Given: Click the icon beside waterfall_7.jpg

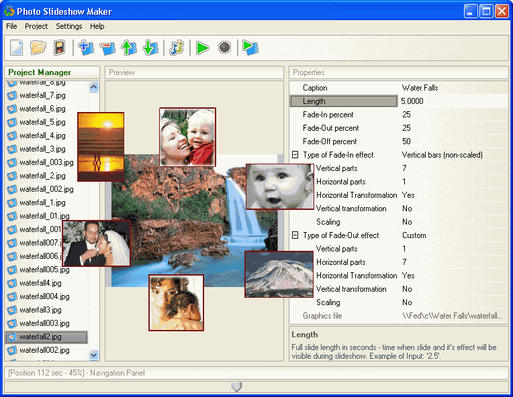Looking at the screenshot, I should [x=12, y=95].
